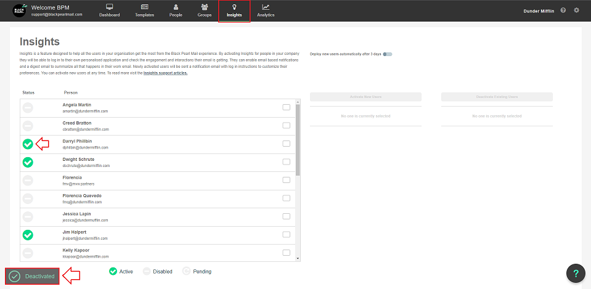The image size is (591, 289).
Task: Open the settings gear icon
Action: 577,10
